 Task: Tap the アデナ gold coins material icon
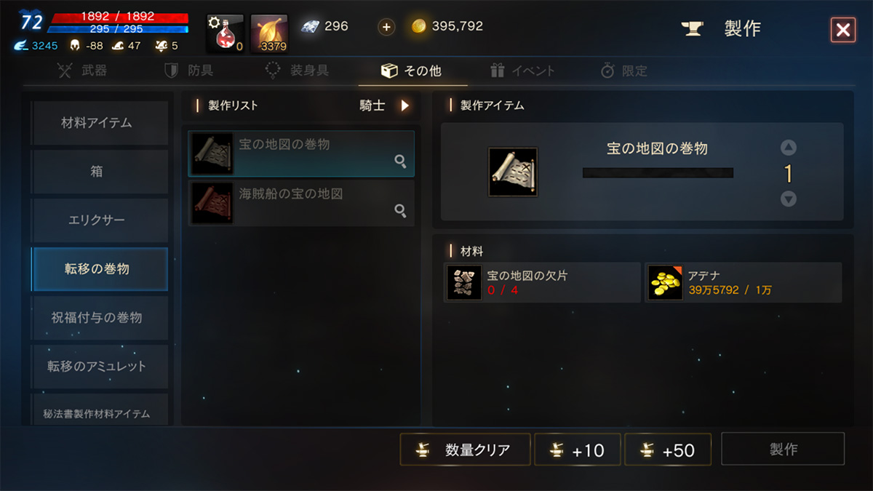[665, 283]
